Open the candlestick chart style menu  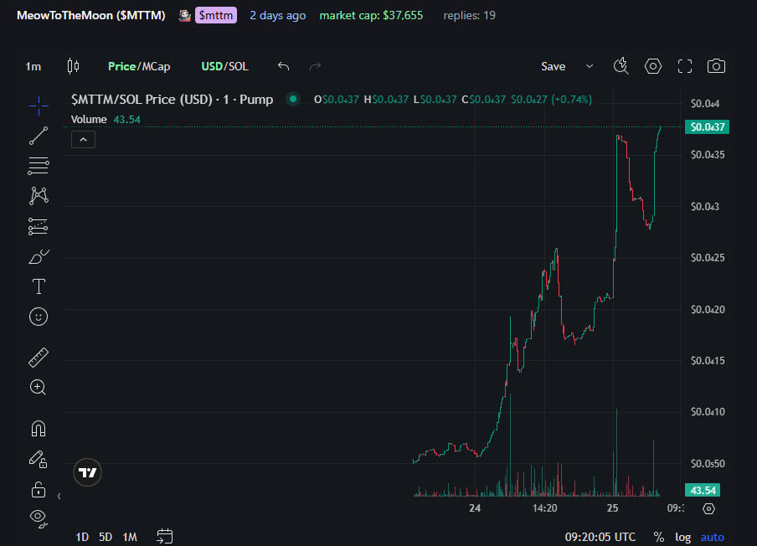click(x=73, y=66)
